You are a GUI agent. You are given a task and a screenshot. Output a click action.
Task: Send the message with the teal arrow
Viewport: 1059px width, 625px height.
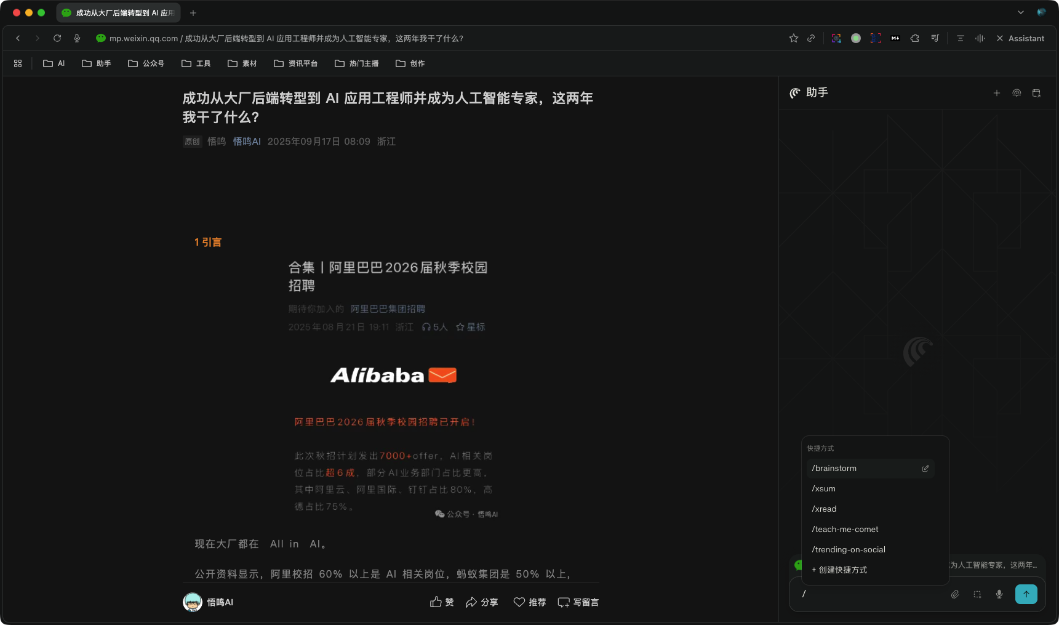pos(1026,594)
